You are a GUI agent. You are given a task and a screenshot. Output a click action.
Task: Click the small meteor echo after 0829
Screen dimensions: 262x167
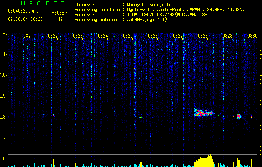[x=239, y=116]
